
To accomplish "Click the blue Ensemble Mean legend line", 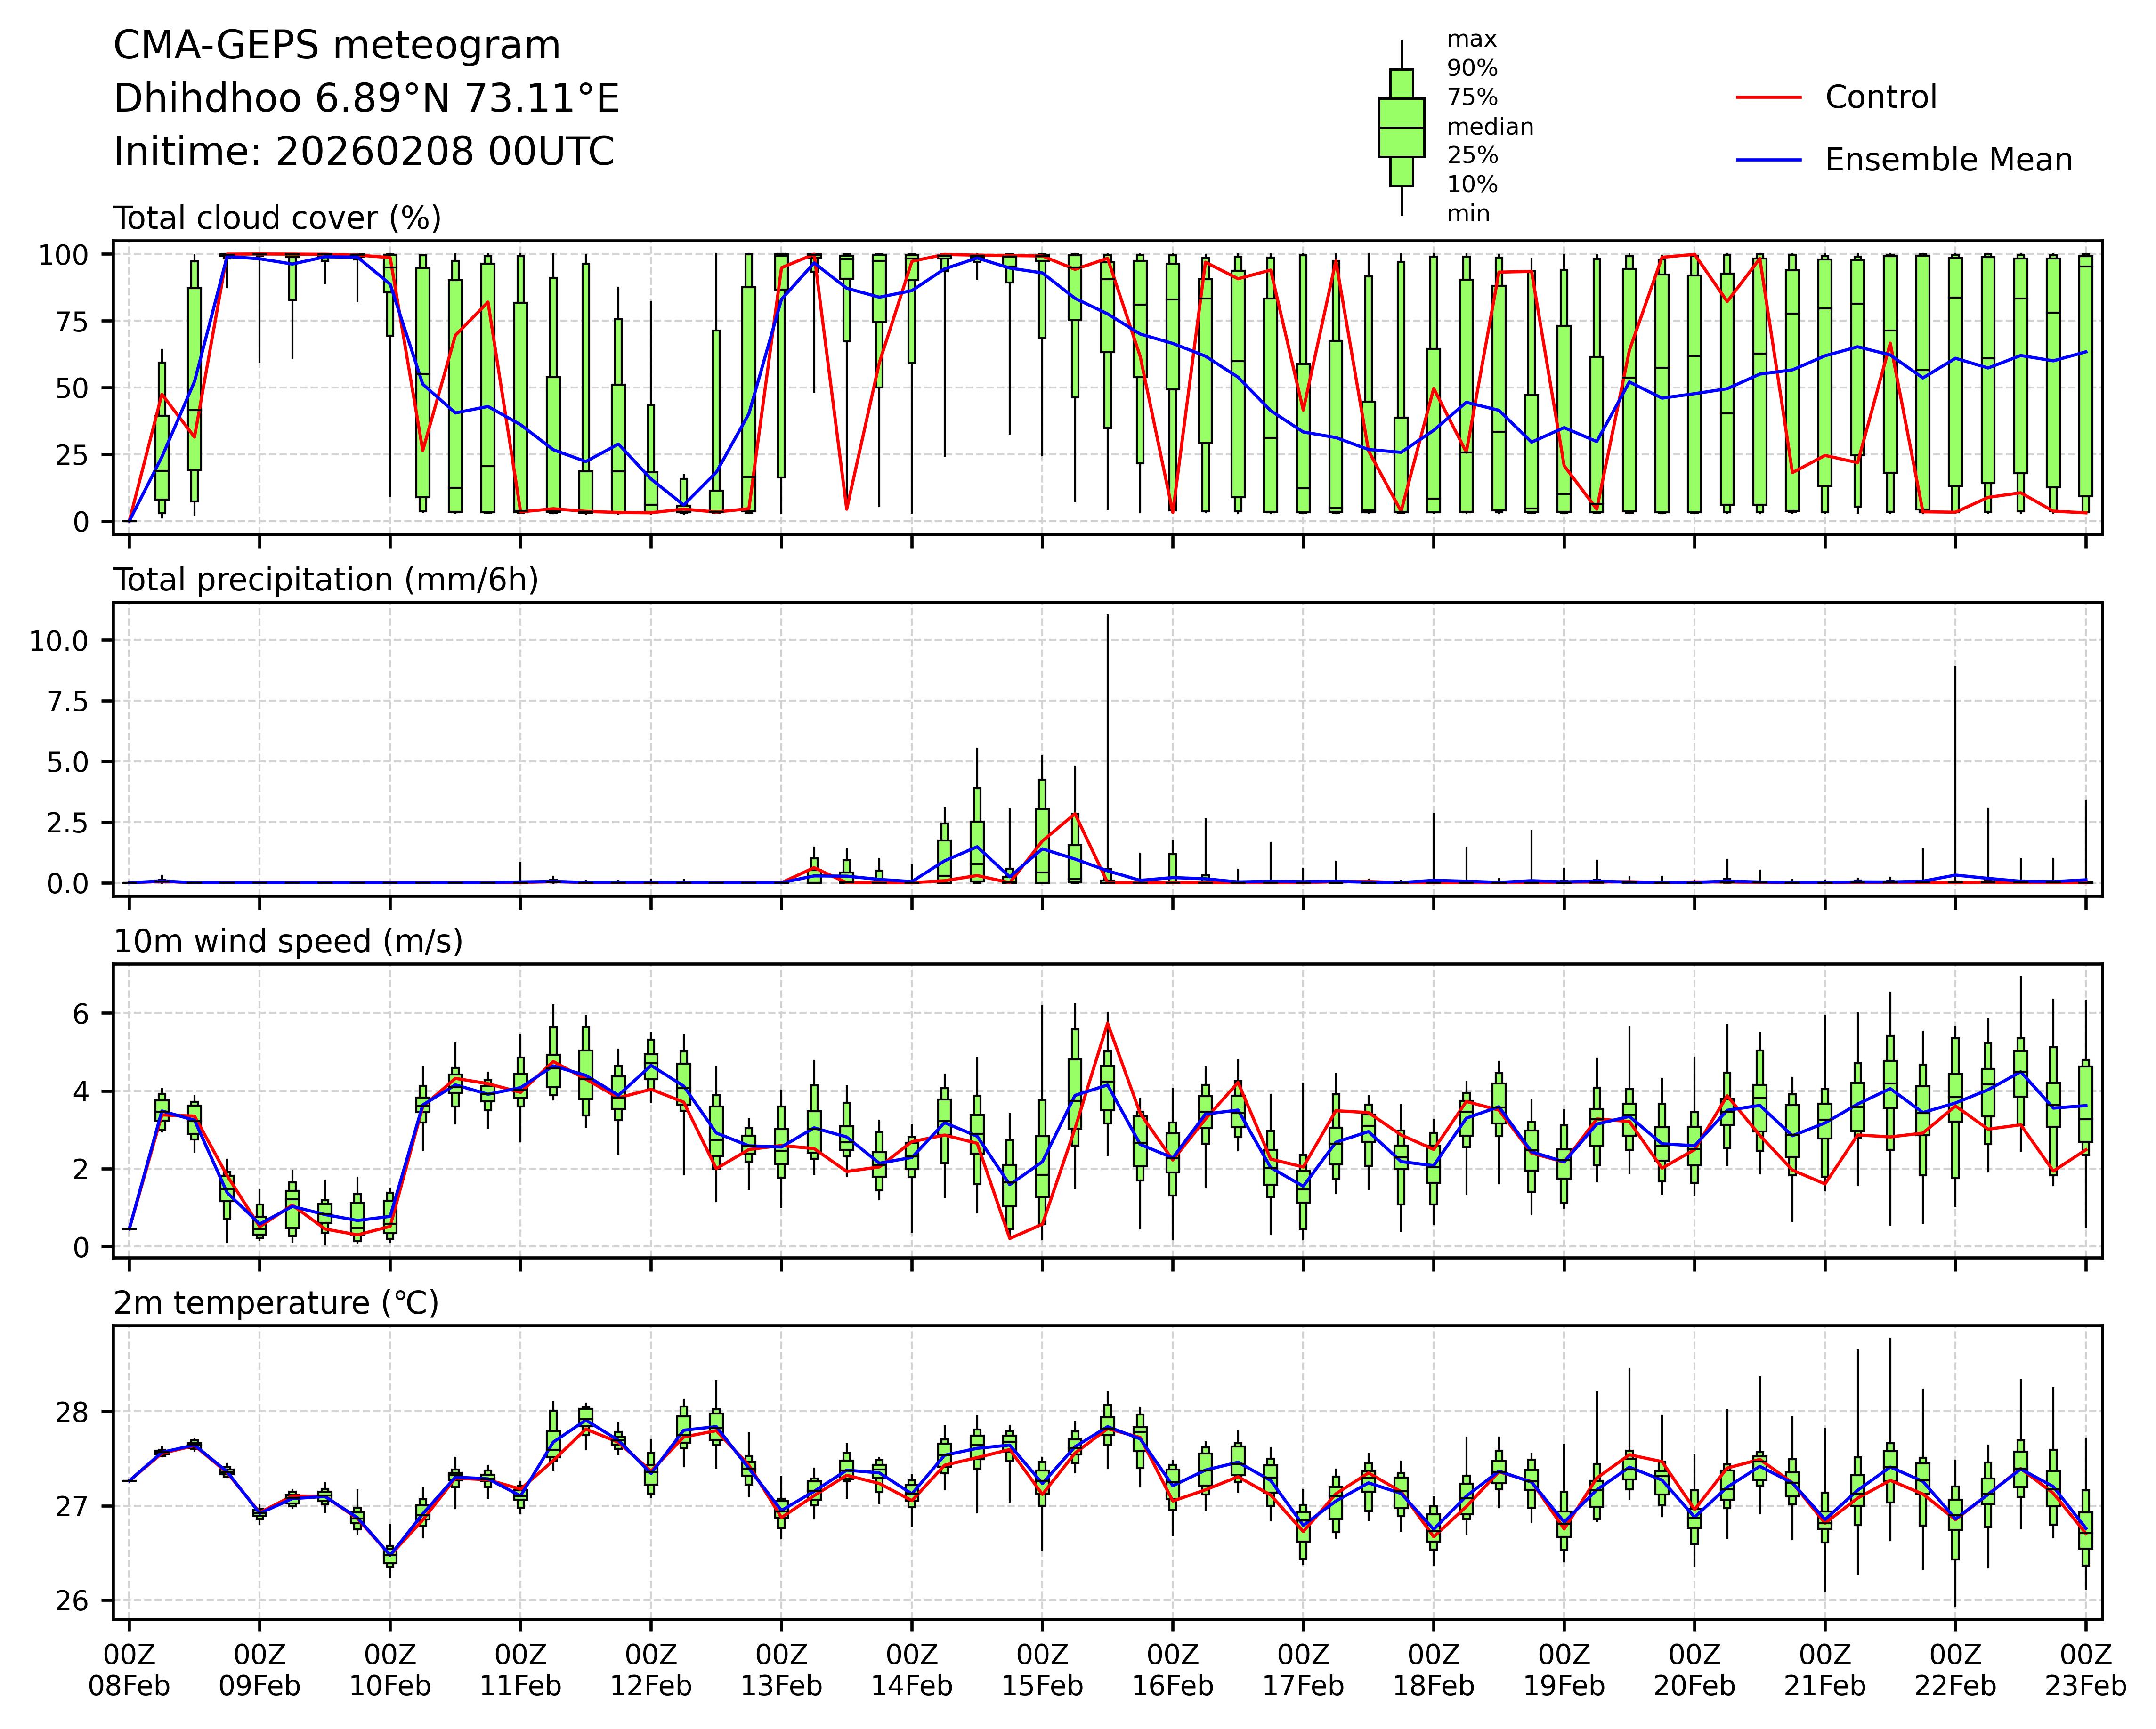I will 1768,160.
